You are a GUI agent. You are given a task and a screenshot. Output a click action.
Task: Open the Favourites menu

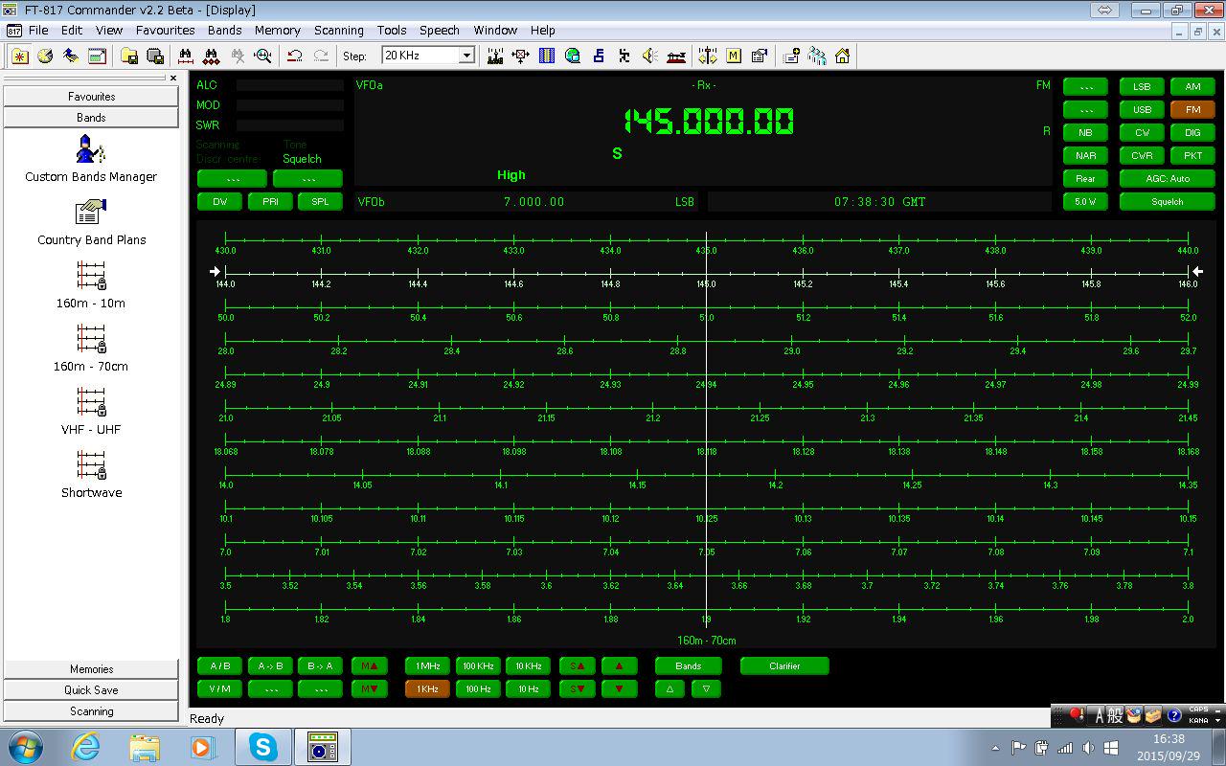pyautogui.click(x=165, y=30)
